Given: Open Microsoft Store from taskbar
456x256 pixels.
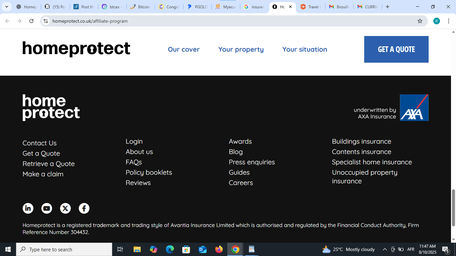Looking at the screenshot, I should [x=186, y=249].
